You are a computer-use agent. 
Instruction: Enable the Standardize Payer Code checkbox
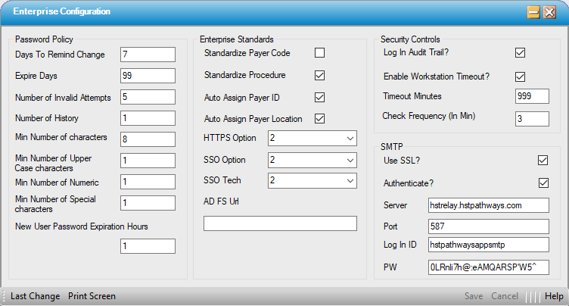pyautogui.click(x=319, y=53)
